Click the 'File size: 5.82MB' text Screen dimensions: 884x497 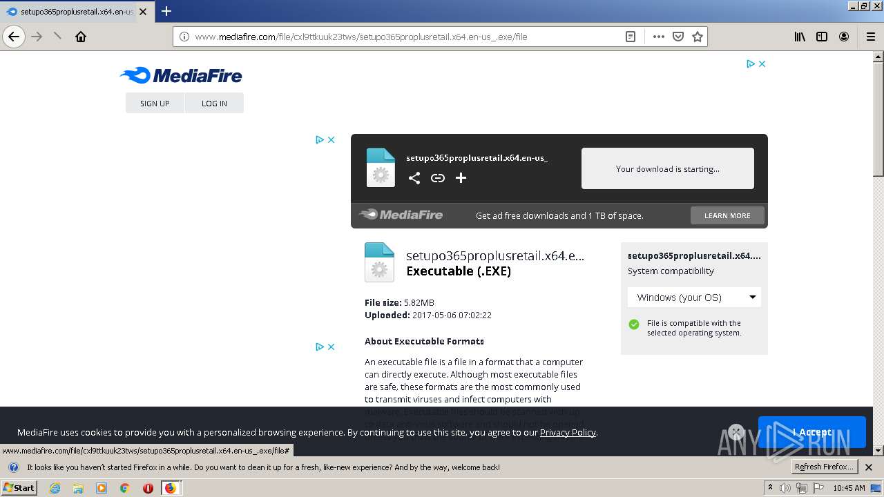pos(399,302)
